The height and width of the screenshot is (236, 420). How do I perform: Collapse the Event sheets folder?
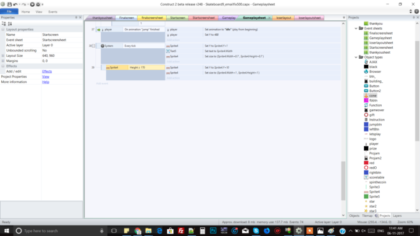[x=356, y=28]
